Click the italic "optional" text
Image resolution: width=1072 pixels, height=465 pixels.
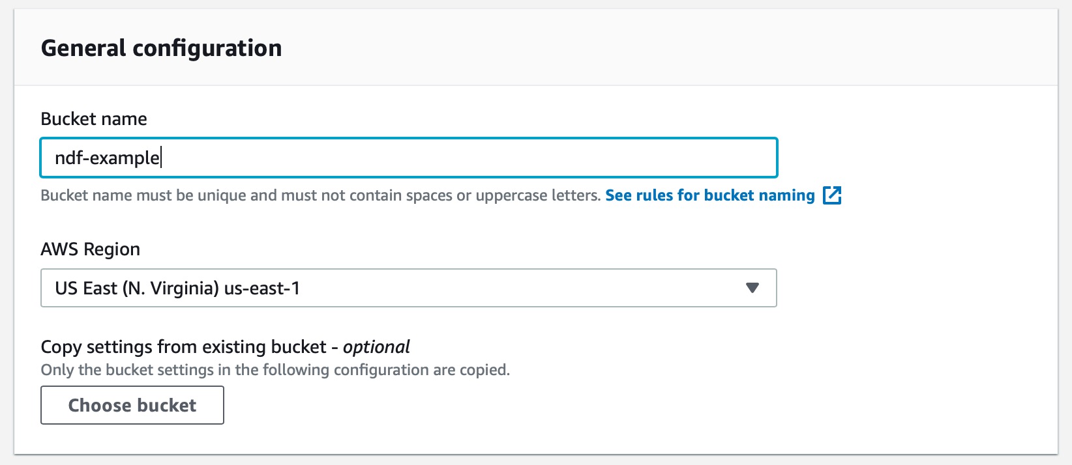pos(376,346)
